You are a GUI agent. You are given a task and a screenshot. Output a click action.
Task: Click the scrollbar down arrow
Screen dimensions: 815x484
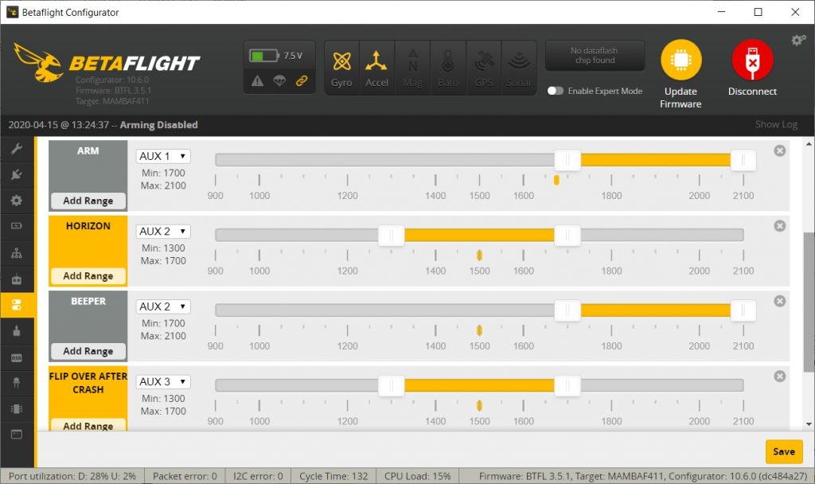coord(809,425)
